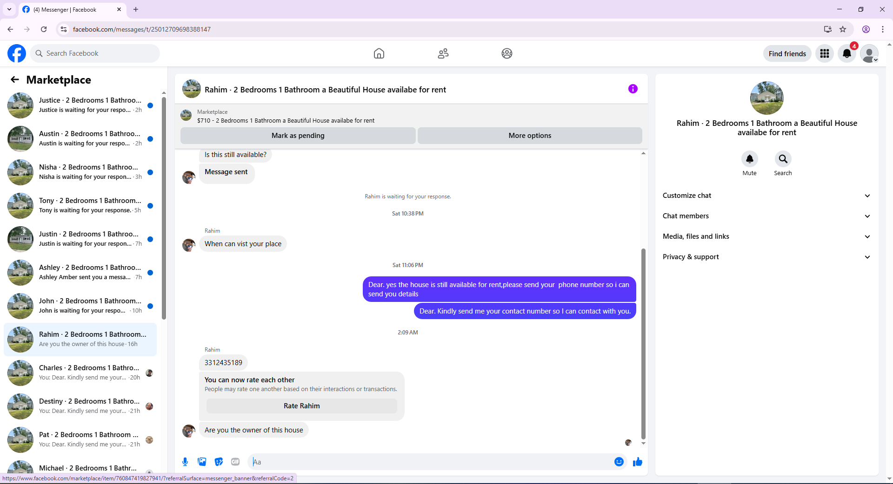This screenshot has height=484, width=893.
Task: Open the Menu grid icon
Action: click(825, 53)
